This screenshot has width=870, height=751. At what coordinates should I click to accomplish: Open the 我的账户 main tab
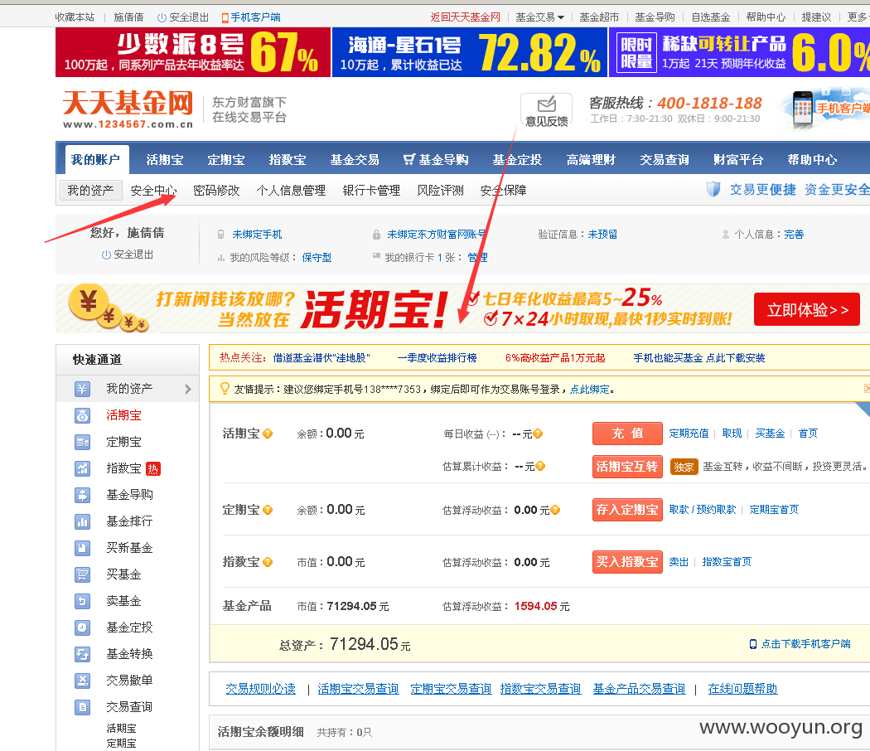pyautogui.click(x=95, y=160)
